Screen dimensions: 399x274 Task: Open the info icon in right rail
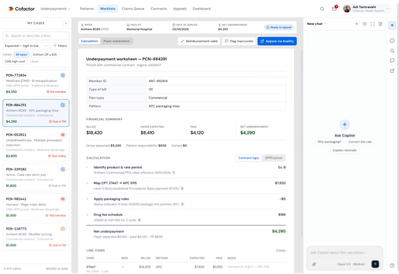[392, 41]
